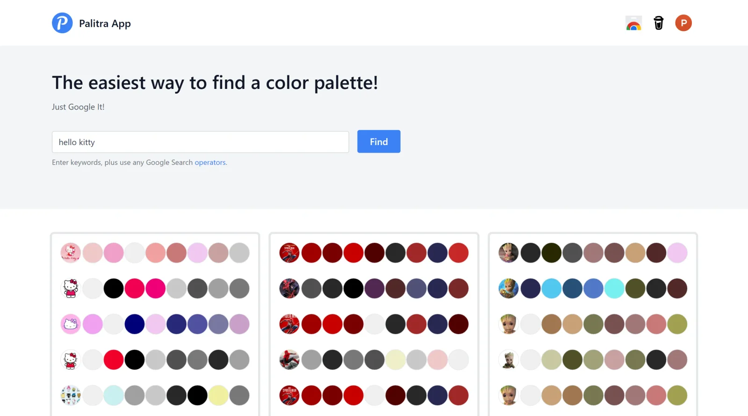Select the bright red swatch in fourth Hello Kitty row
This screenshot has height=416, width=748.
(114, 360)
